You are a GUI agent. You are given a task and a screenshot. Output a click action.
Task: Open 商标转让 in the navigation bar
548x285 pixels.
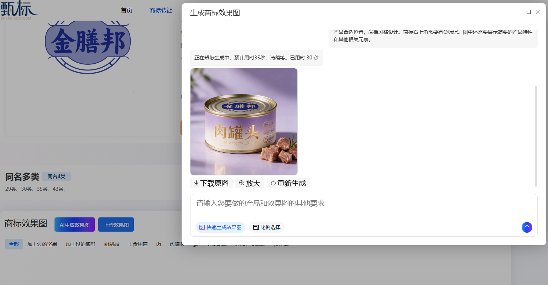161,11
